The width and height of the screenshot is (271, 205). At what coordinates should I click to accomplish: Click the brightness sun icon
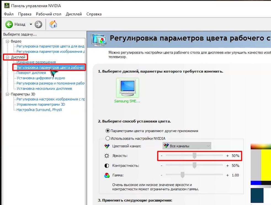pyautogui.click(x=107, y=156)
